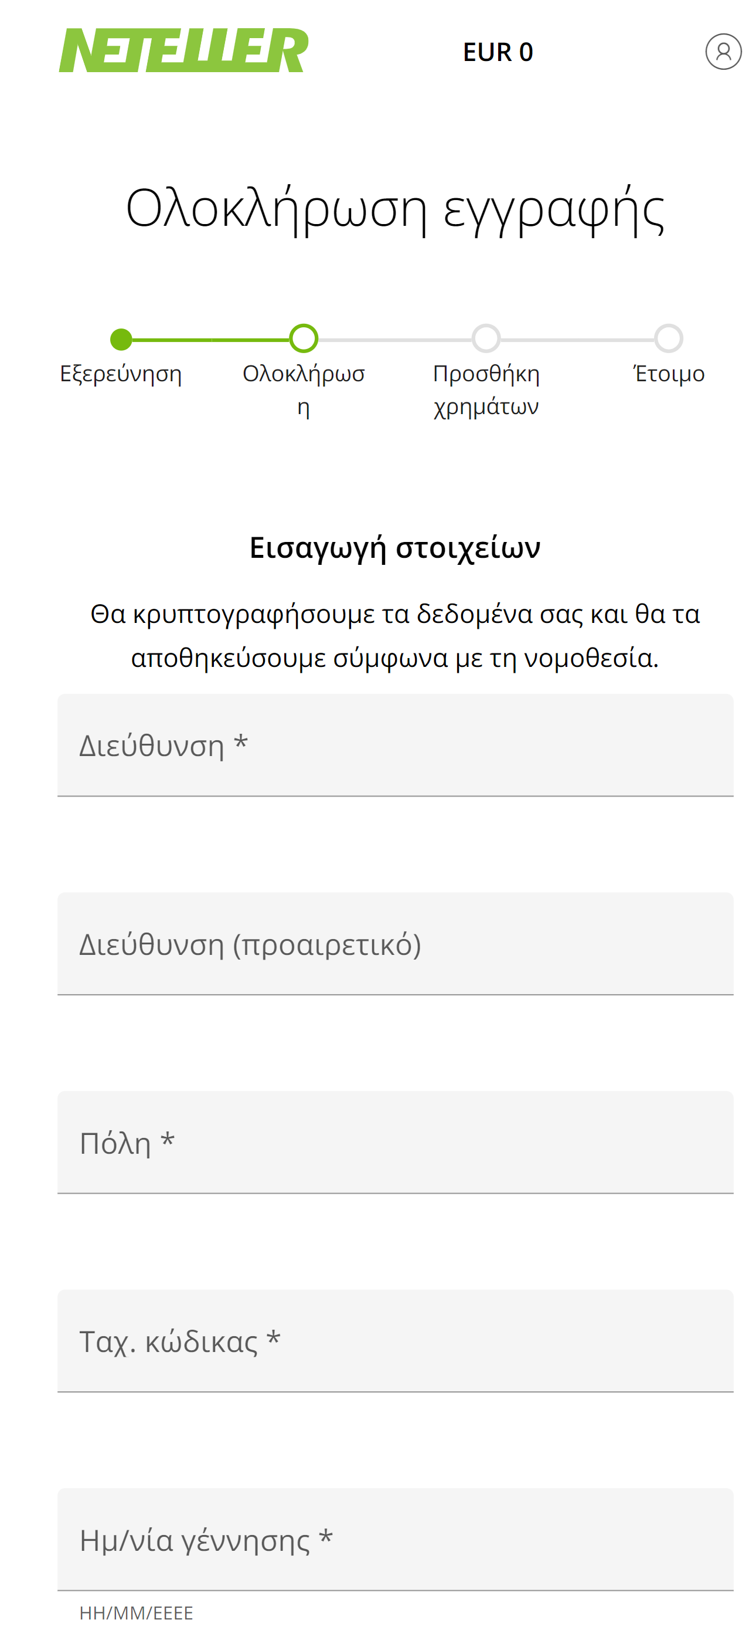Focus the Ημ/νία γέννησης field
Image resolution: width=756 pixels, height=1640 pixels.
395,1540
